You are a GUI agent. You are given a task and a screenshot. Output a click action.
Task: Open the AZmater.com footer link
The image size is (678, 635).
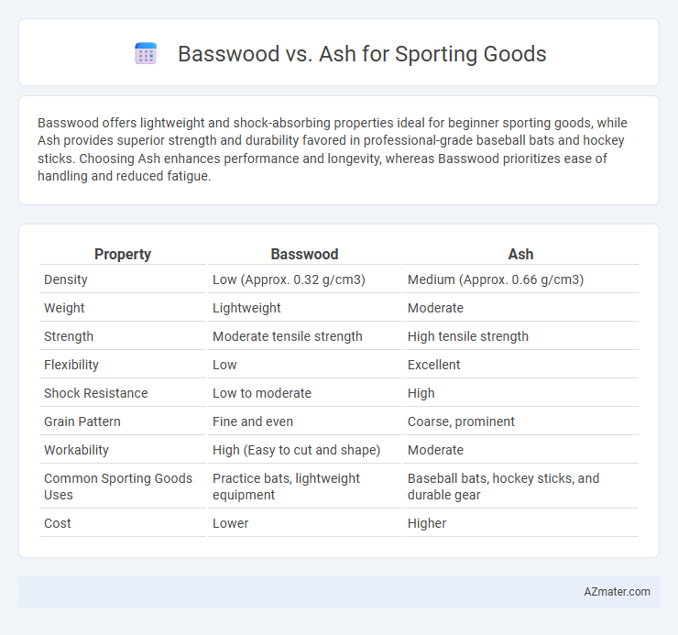click(x=617, y=592)
